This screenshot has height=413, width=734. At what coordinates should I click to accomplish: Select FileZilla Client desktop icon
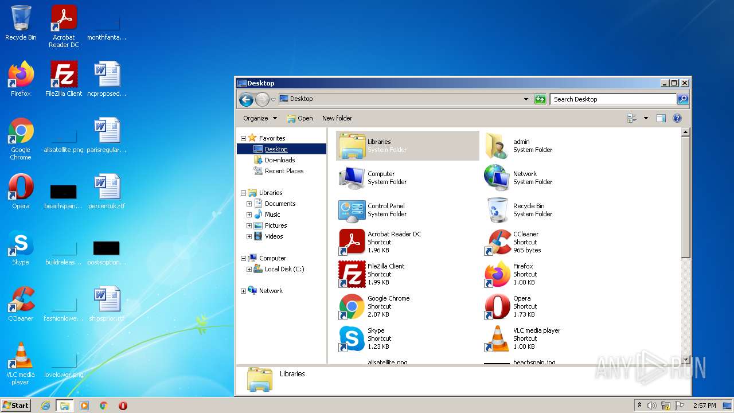(64, 79)
